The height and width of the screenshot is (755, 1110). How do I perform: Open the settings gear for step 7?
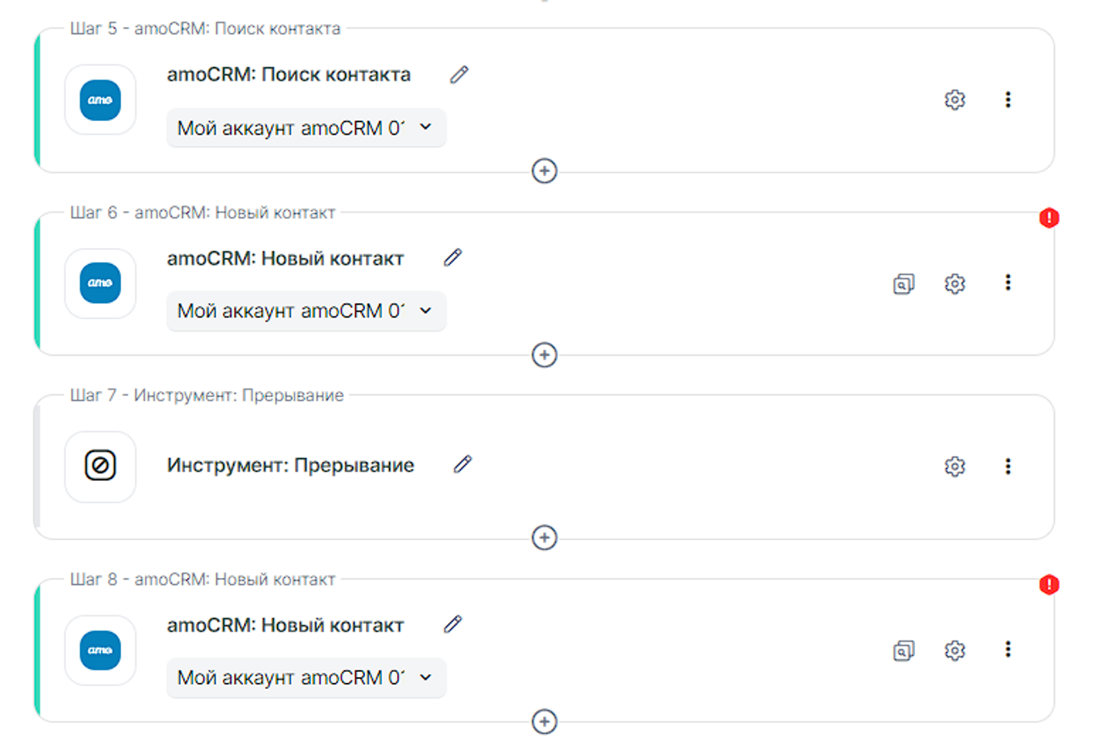coord(955,466)
